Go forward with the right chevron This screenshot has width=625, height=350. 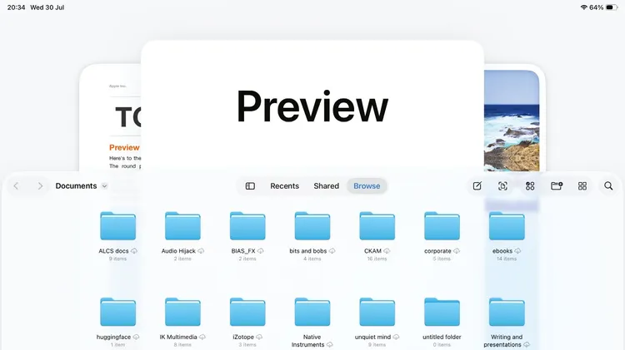40,185
